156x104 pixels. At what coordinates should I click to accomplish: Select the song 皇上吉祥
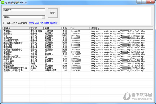[8, 45]
